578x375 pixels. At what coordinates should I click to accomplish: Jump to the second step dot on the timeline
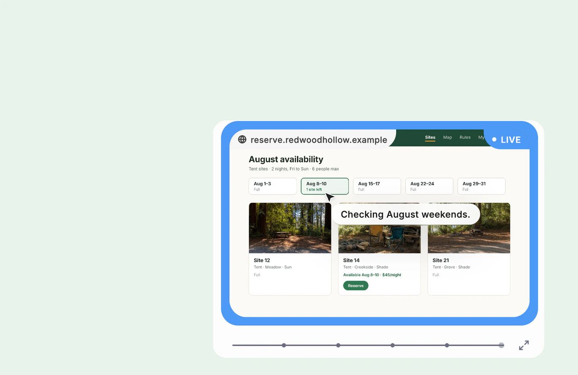coord(338,345)
